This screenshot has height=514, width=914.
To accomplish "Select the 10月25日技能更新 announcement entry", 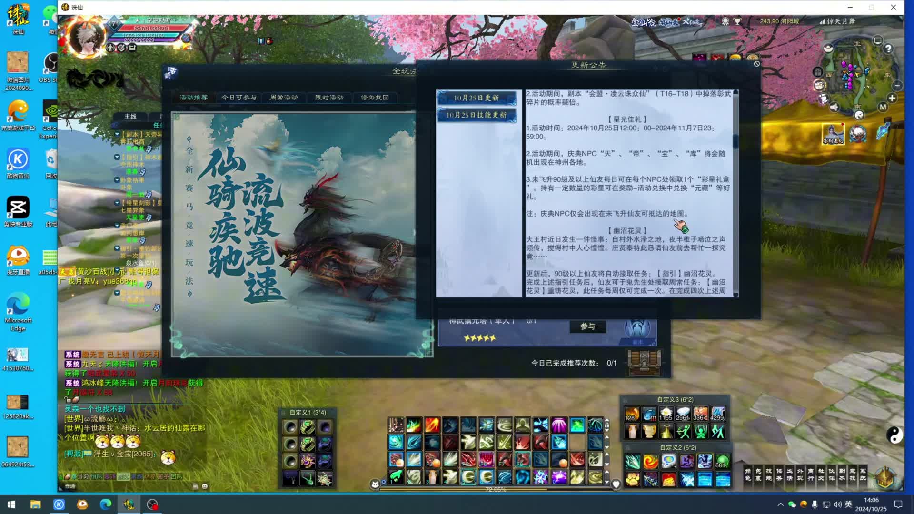I will point(477,114).
